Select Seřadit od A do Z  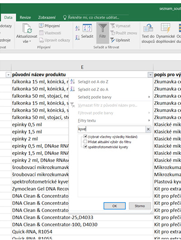[x=110, y=82]
